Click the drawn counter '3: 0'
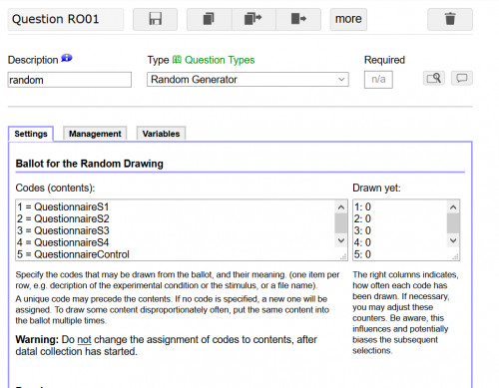Image resolution: width=499 pixels, height=388 pixels. (362, 230)
